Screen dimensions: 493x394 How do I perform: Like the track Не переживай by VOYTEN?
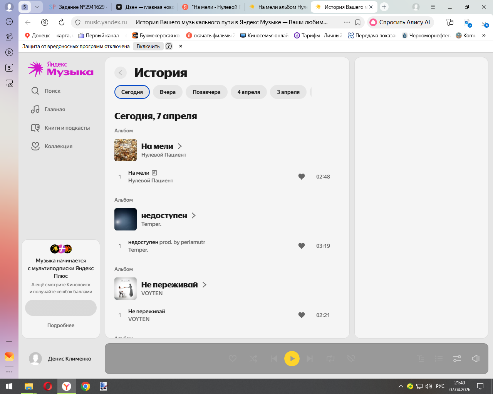pos(302,315)
